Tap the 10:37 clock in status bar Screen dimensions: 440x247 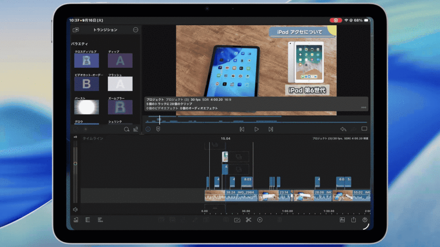[x=74, y=20]
